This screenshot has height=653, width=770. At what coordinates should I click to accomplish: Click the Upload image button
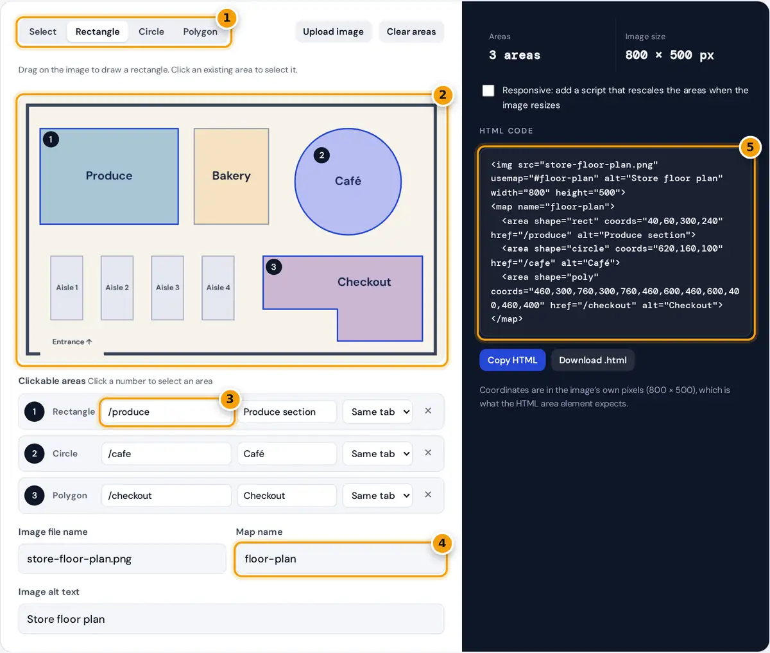[334, 31]
